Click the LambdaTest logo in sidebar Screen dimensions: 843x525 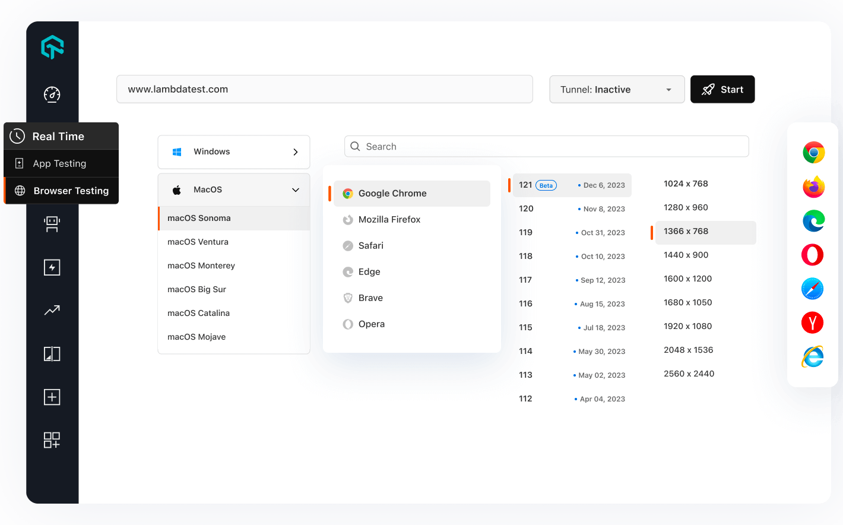pos(52,47)
